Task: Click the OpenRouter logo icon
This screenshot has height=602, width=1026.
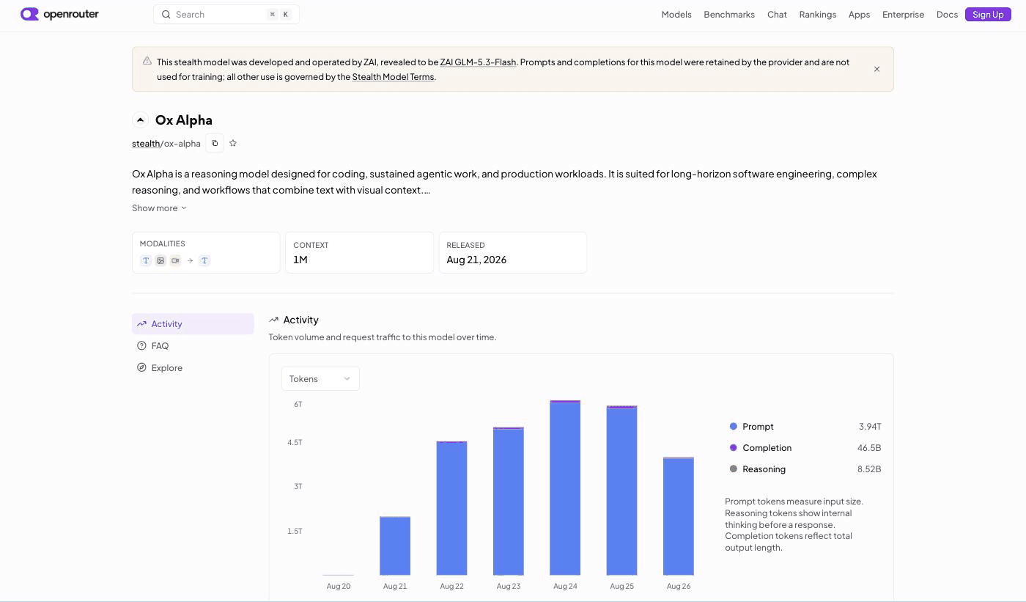Action: [30, 14]
